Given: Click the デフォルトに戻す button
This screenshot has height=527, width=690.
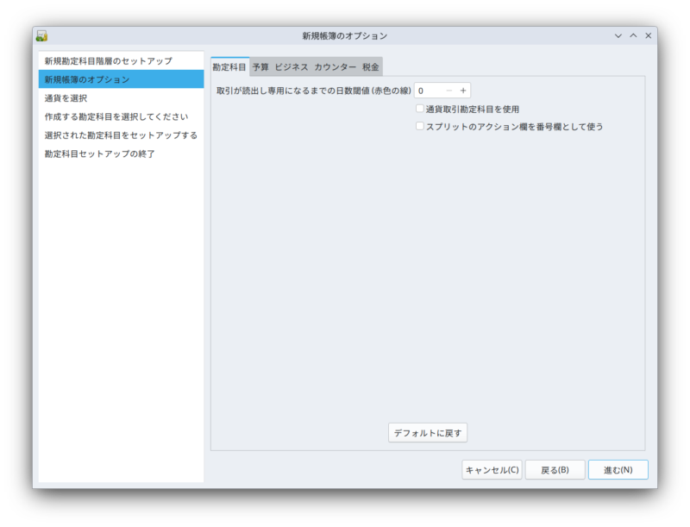Looking at the screenshot, I should [x=428, y=433].
